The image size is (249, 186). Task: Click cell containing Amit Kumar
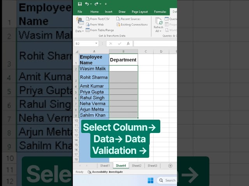click(94, 86)
